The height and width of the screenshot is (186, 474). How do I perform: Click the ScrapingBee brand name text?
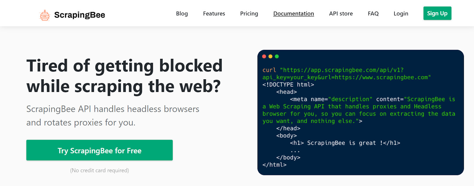79,15
